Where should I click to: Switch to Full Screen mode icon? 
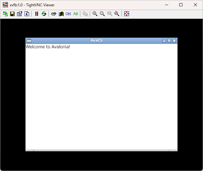point(126,14)
